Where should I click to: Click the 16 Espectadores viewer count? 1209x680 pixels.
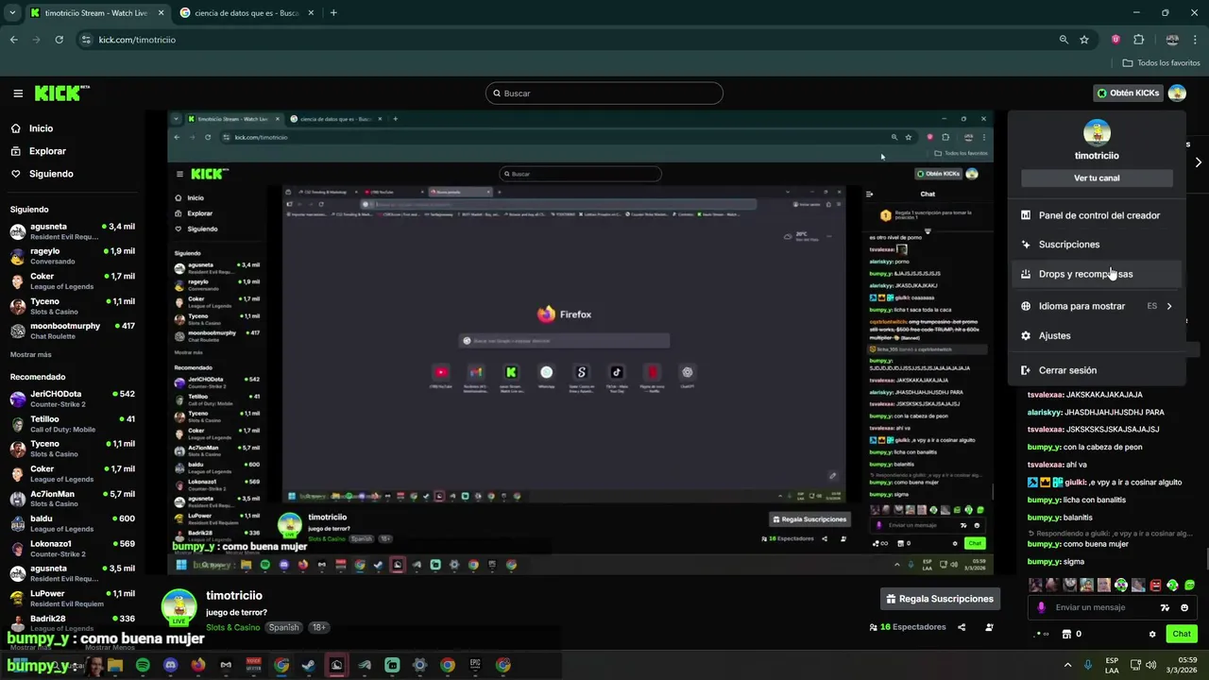point(907,627)
